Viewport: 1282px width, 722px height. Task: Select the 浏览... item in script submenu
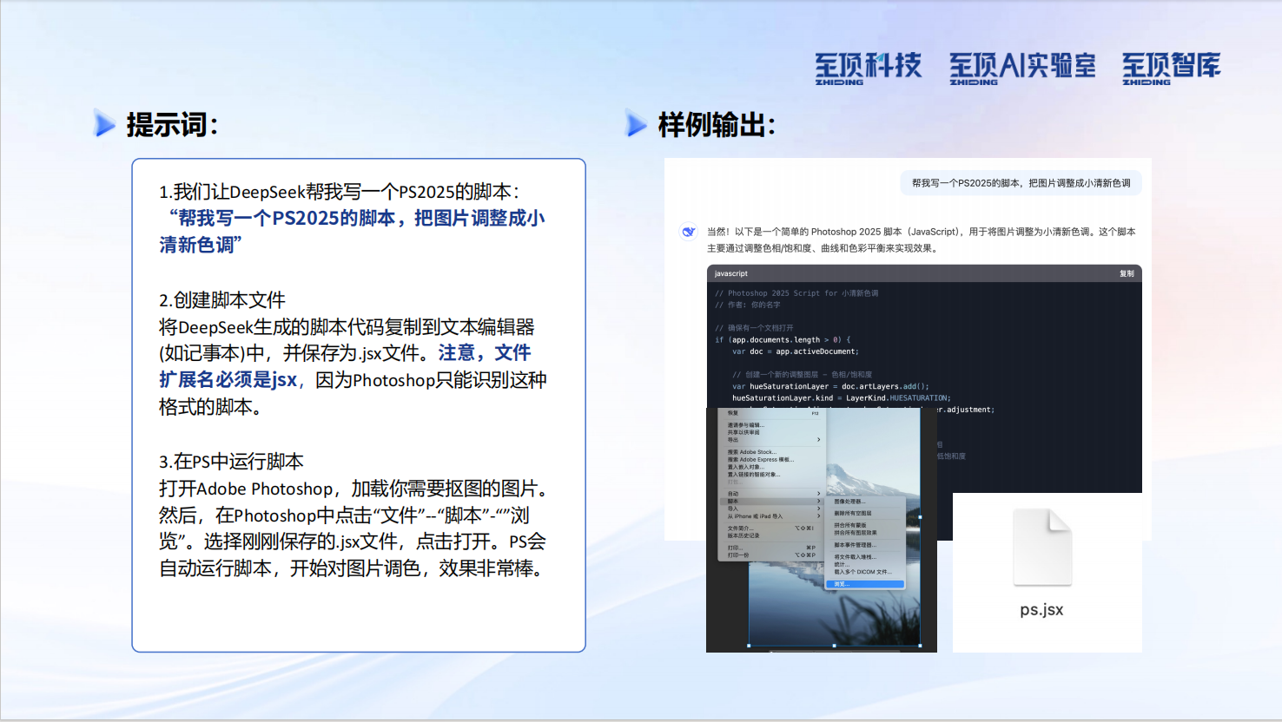tap(865, 584)
